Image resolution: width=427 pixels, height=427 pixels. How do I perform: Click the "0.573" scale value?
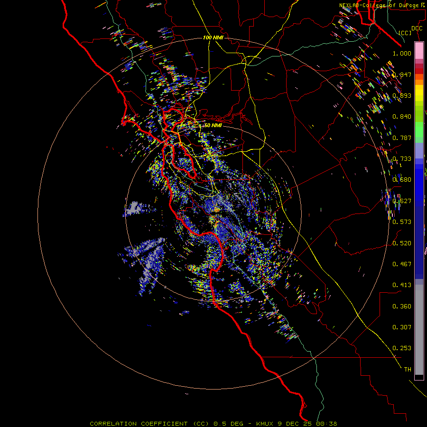click(402, 222)
